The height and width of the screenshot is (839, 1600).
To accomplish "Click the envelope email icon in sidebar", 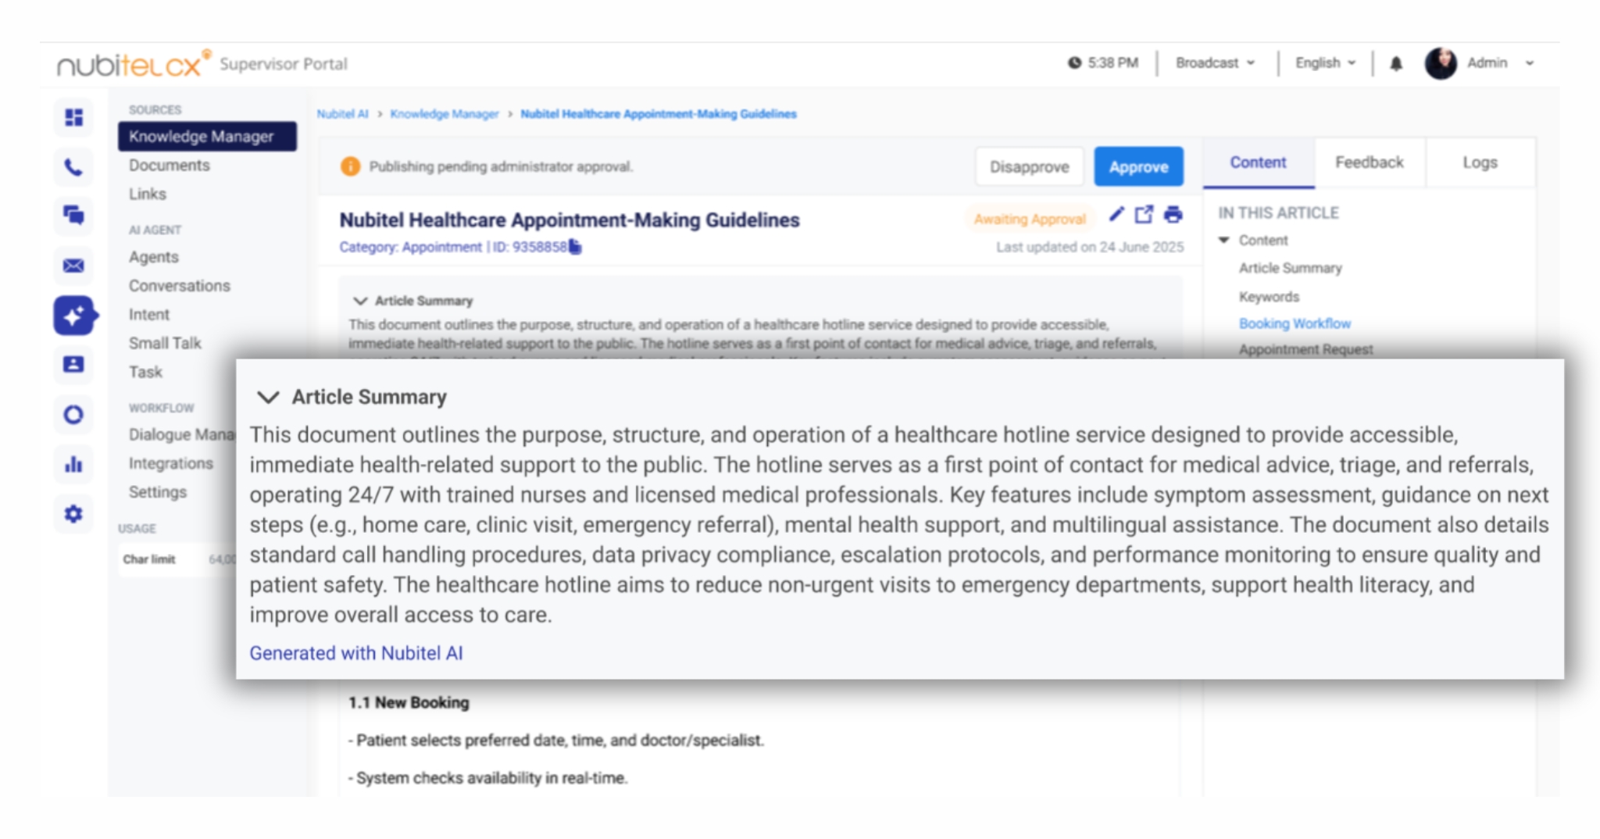I will pyautogui.click(x=74, y=266).
